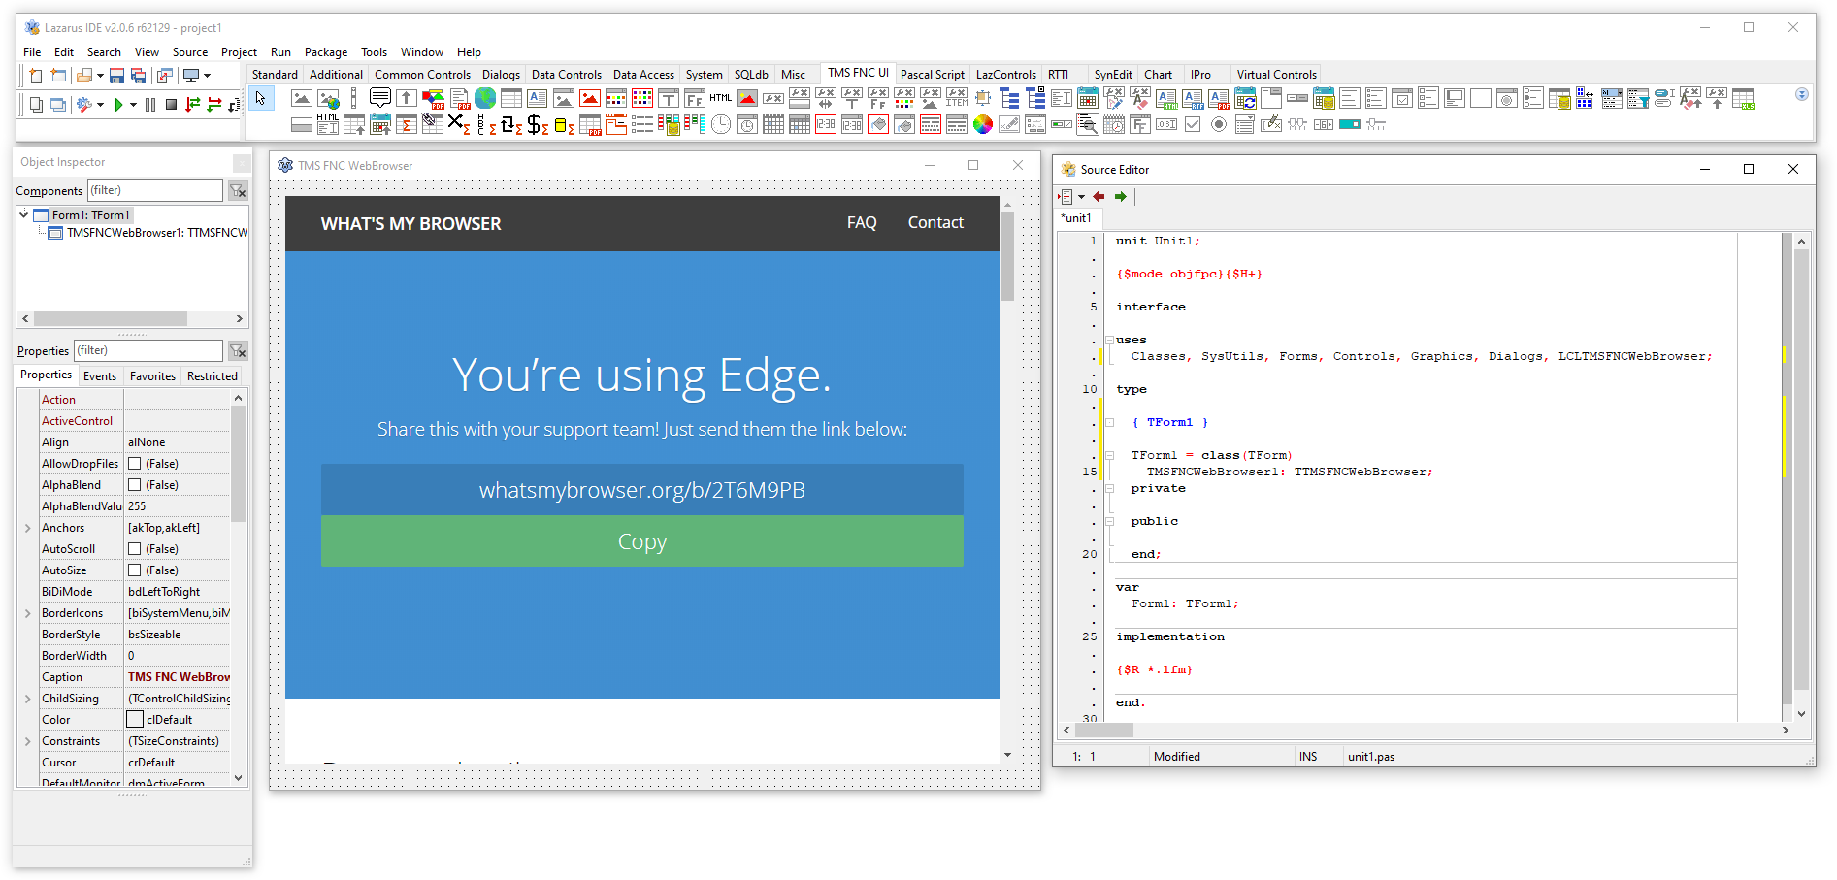Open the Source Editor jump history dropdown

1081,196
